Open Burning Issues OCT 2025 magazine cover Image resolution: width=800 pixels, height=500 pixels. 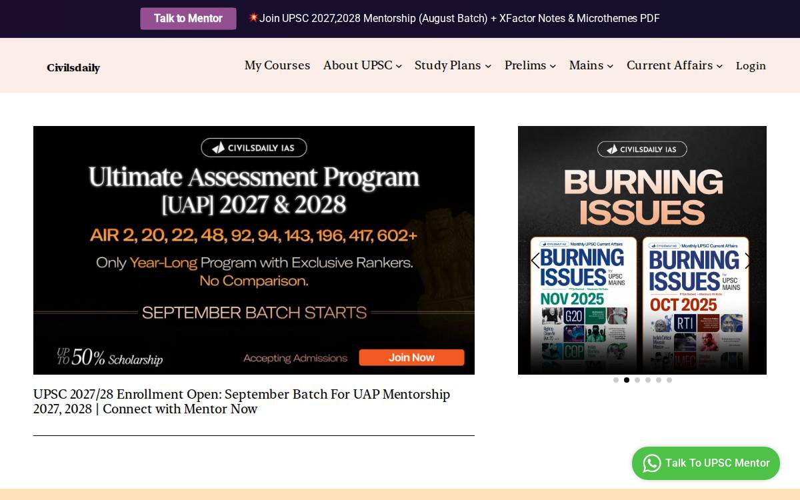[695, 305]
